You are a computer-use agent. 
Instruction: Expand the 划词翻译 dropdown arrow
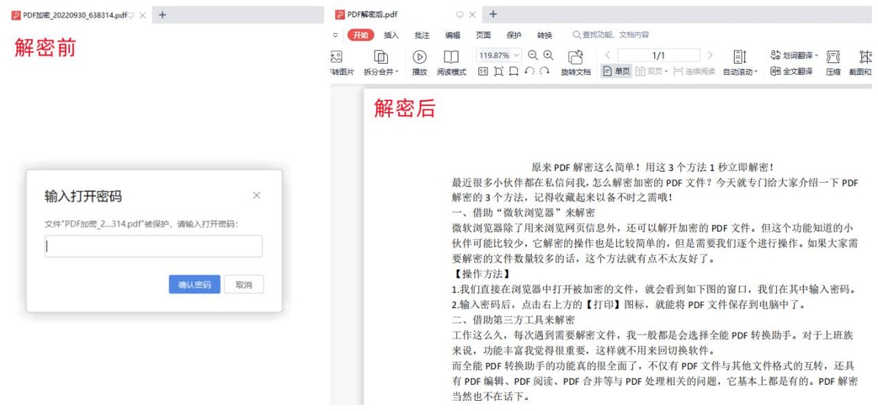pyautogui.click(x=817, y=56)
